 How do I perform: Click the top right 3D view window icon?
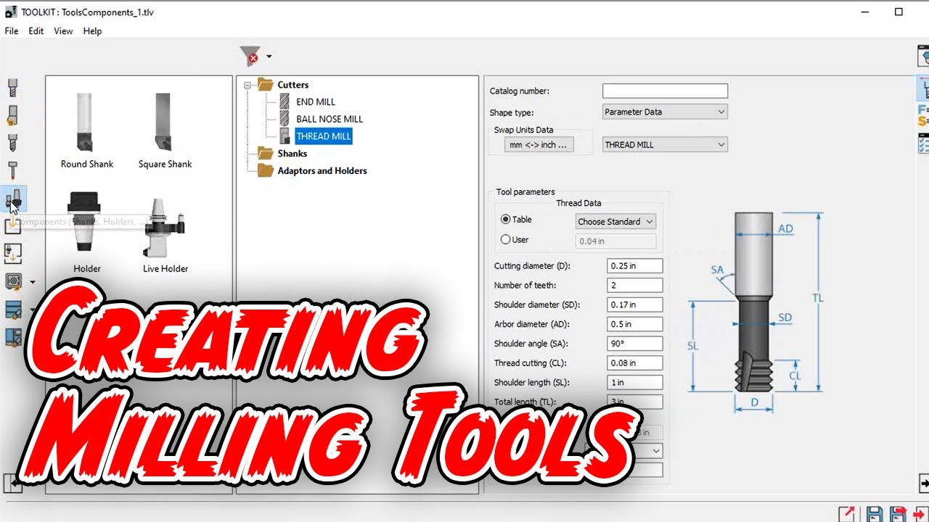[923, 56]
